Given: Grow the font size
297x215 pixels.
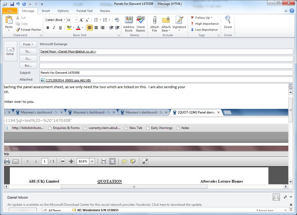Looking at the screenshot, I should [x=81, y=20].
